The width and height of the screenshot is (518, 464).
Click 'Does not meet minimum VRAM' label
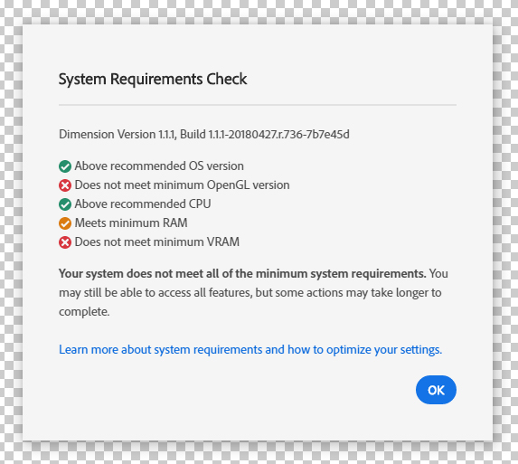tap(157, 241)
